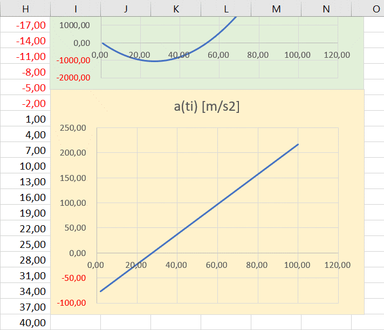Select the blue curve in green chart

pos(154,61)
